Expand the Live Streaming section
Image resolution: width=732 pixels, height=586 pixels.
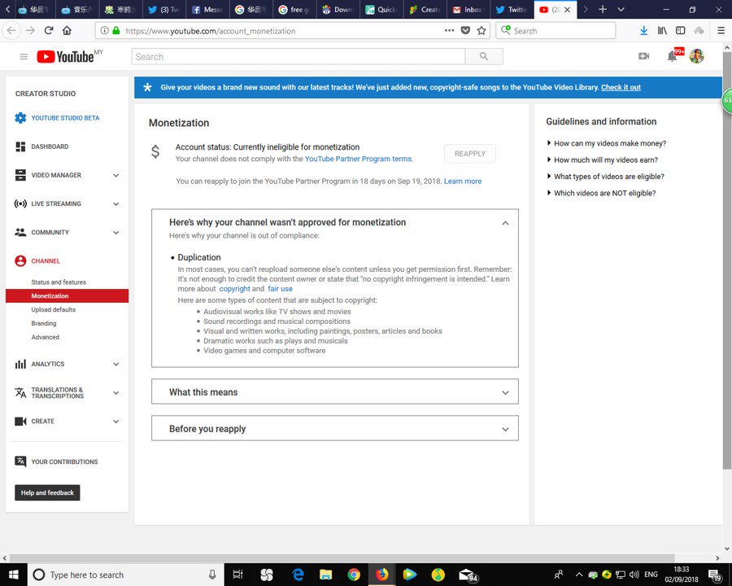pos(115,203)
